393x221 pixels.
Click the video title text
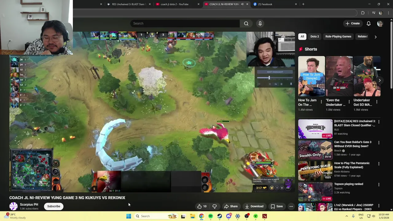(x=67, y=198)
